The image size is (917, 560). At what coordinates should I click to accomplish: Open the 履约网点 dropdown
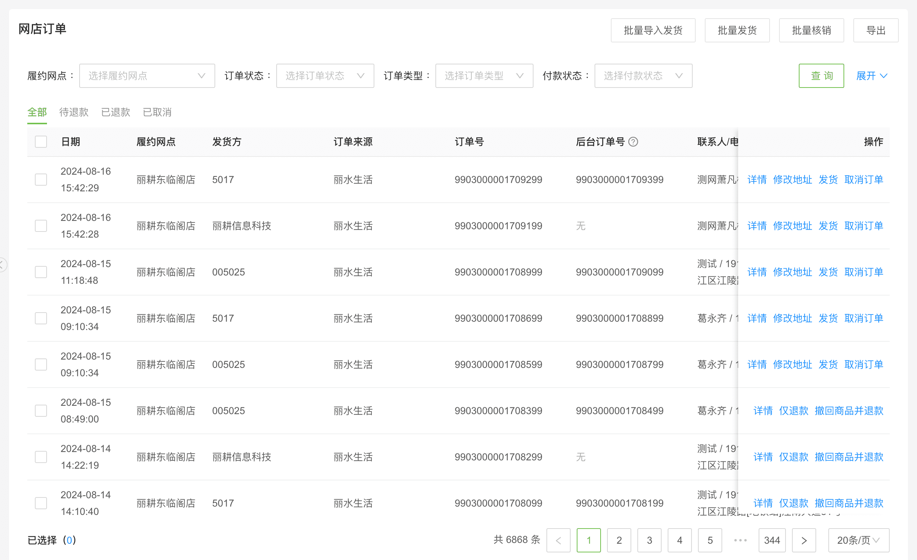147,76
